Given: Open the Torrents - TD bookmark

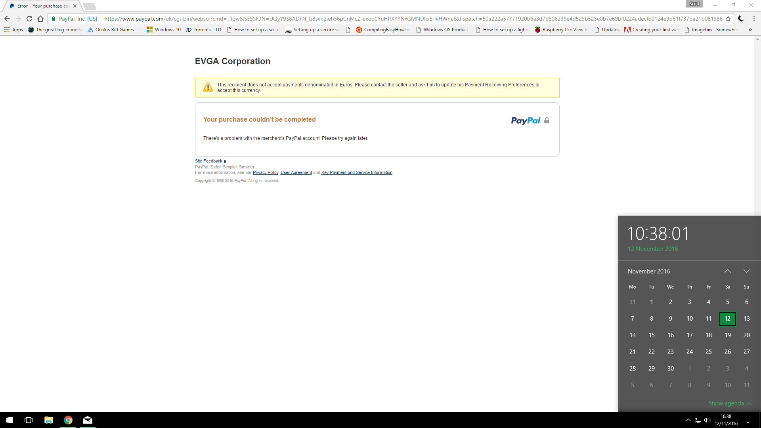Looking at the screenshot, I should pos(203,30).
